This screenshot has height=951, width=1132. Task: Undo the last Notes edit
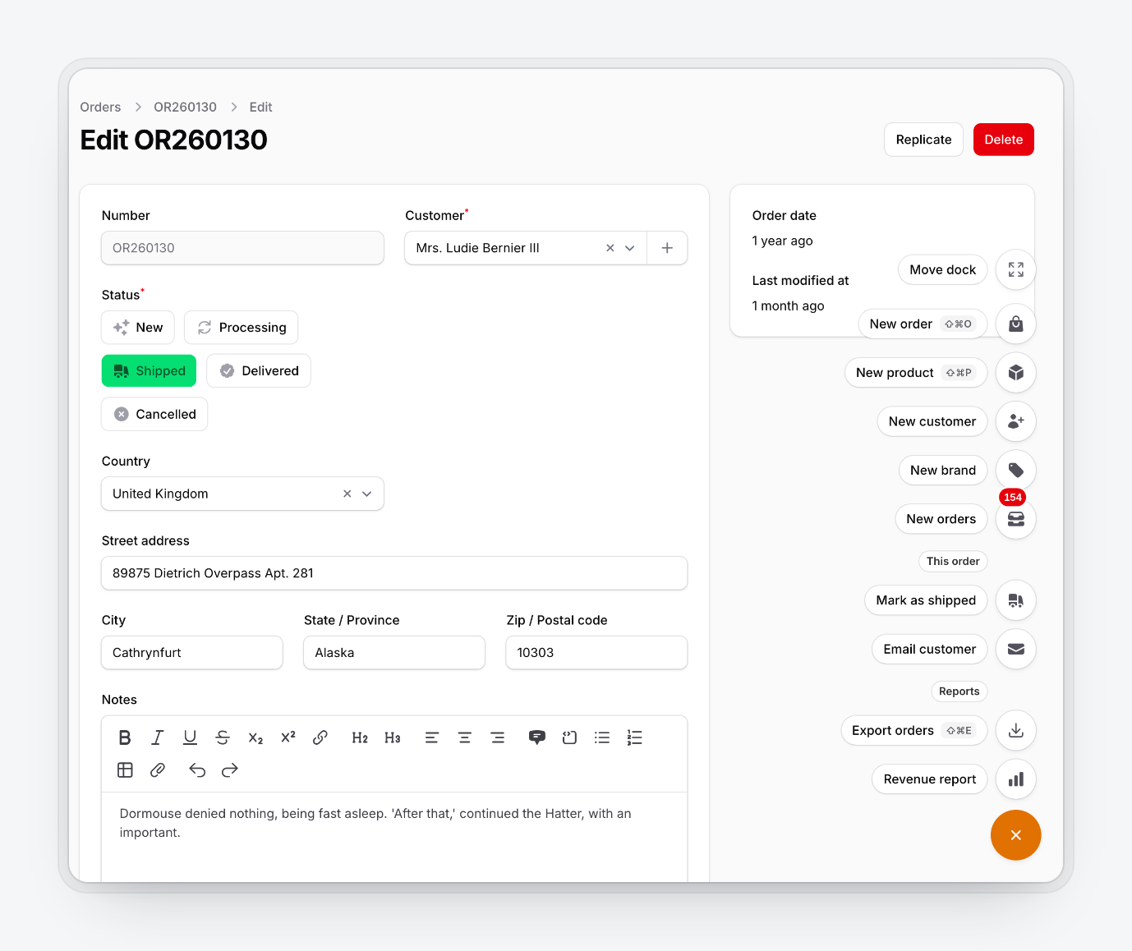pos(197,770)
